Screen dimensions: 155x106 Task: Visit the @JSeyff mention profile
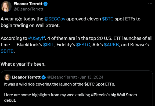tap(37, 38)
